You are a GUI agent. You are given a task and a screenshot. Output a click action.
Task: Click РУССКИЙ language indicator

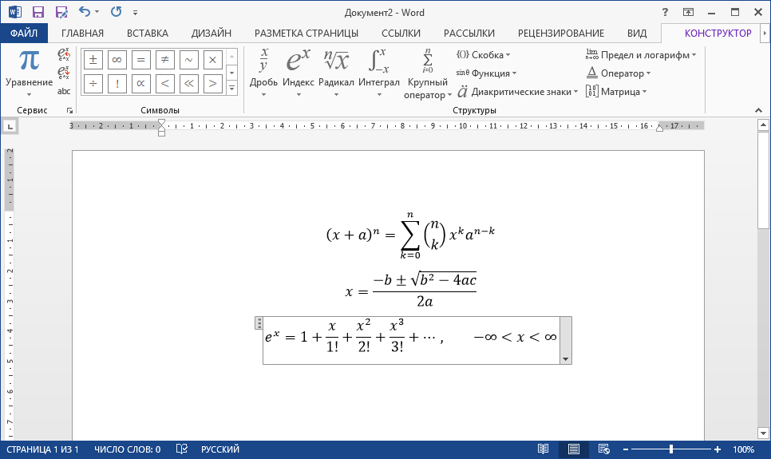click(x=220, y=449)
